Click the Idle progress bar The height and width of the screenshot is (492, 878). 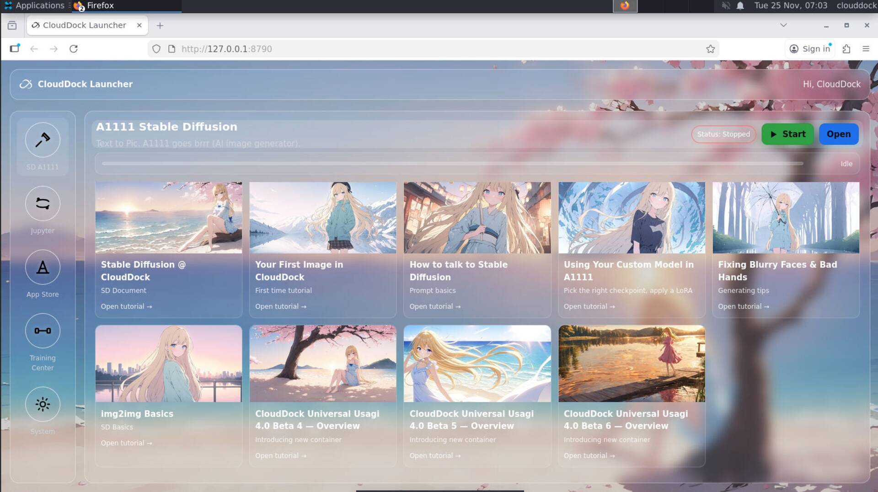[452, 163]
